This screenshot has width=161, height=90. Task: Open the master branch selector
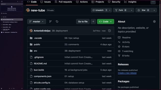(36, 21)
